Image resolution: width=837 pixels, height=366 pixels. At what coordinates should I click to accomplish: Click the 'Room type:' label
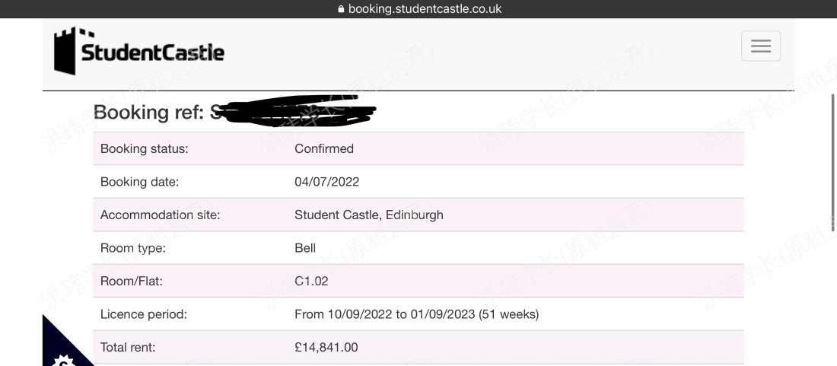(x=133, y=248)
